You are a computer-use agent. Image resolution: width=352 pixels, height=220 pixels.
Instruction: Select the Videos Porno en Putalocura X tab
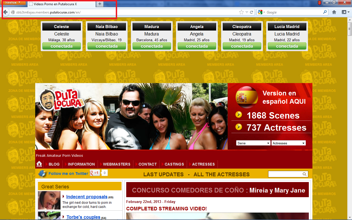click(x=62, y=4)
